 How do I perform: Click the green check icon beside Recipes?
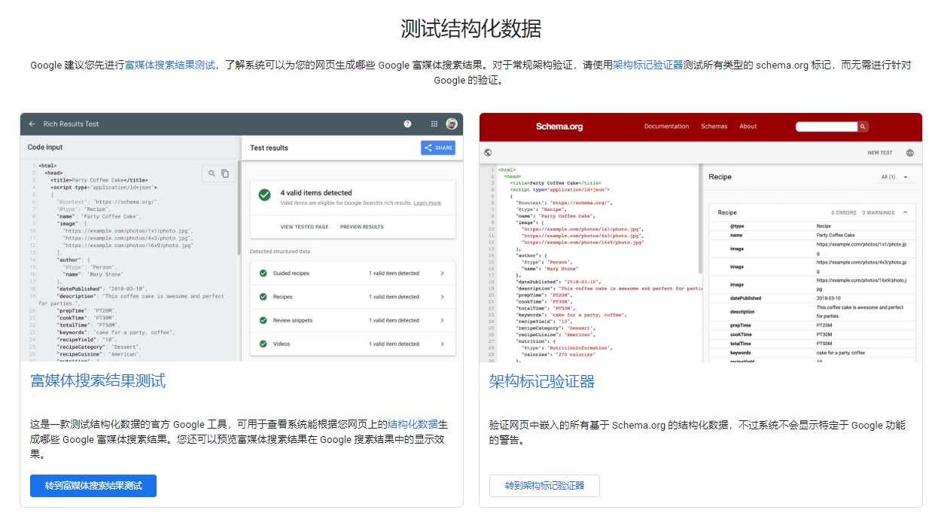click(x=263, y=297)
